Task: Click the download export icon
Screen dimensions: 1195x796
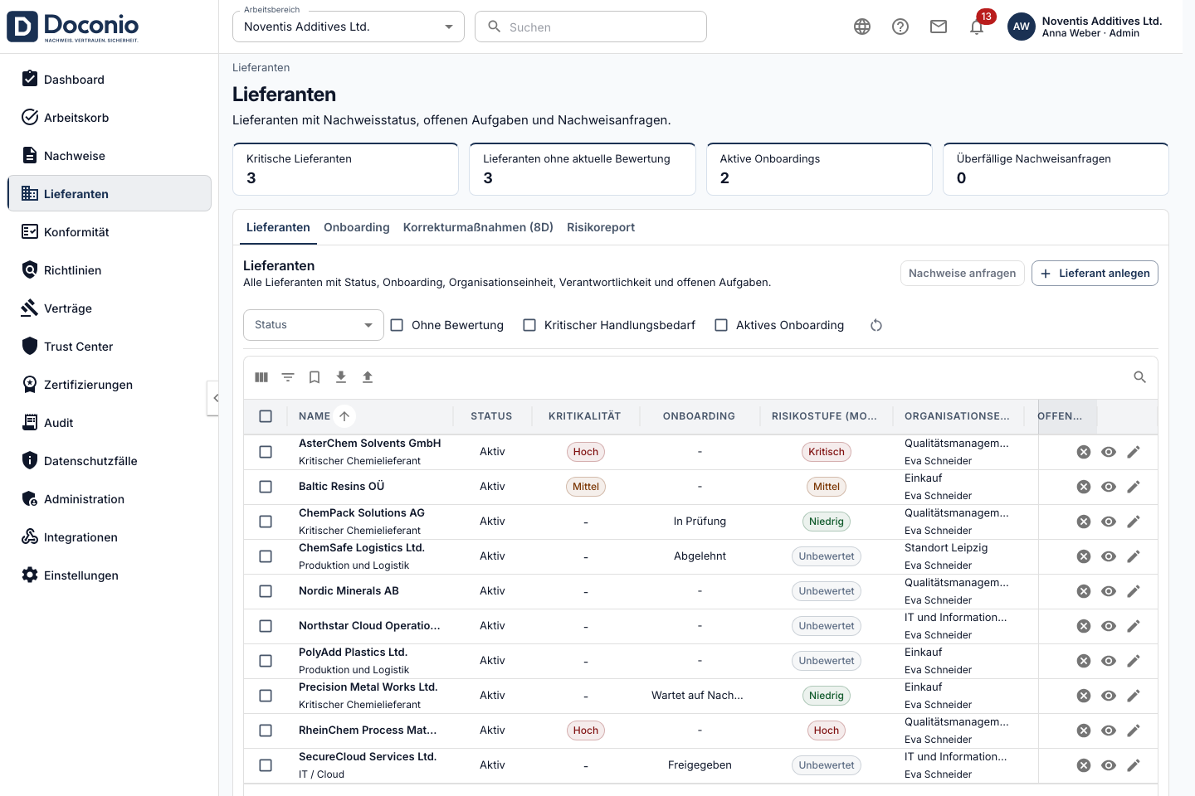Action: 341,377
